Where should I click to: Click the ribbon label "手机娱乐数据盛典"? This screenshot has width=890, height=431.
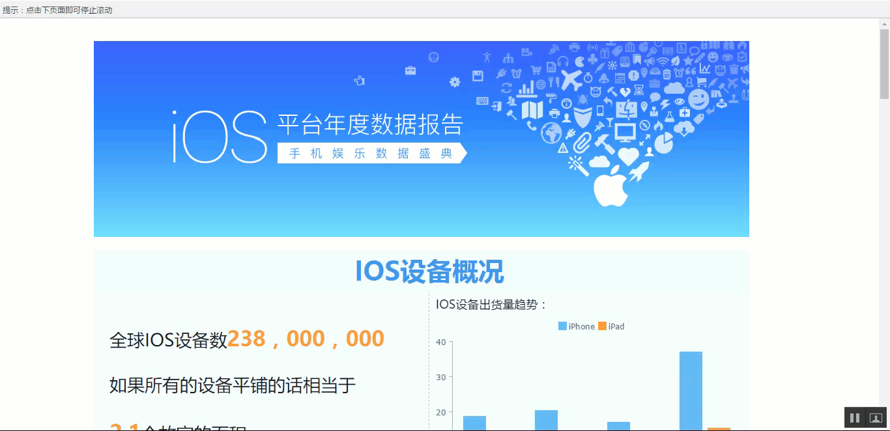tap(371, 153)
